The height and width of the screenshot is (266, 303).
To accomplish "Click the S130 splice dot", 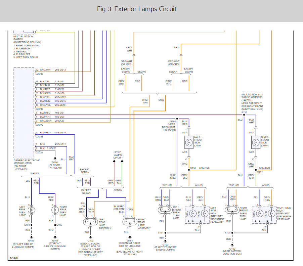I will pyautogui.click(x=189, y=170).
